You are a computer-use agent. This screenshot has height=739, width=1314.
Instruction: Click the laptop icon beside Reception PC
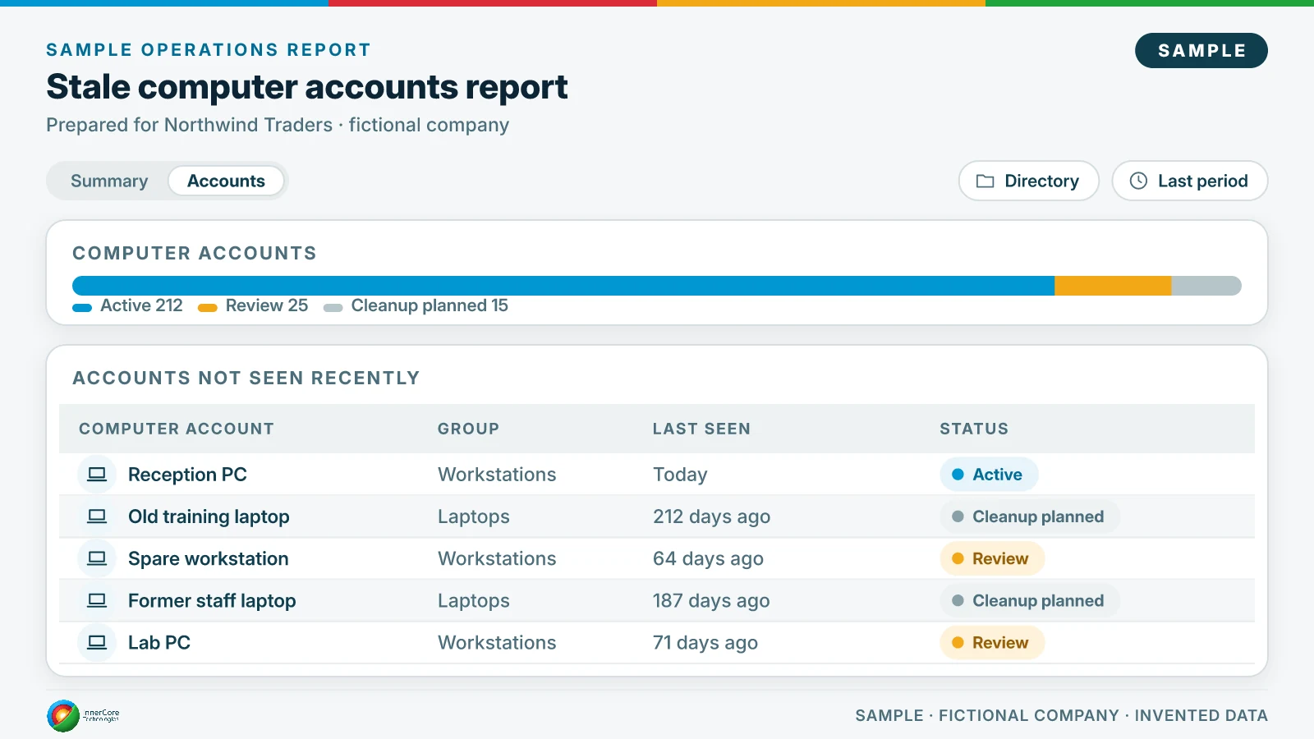tap(97, 475)
